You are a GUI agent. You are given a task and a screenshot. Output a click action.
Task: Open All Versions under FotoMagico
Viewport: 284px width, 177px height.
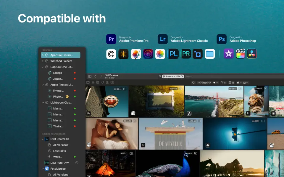click(x=60, y=174)
